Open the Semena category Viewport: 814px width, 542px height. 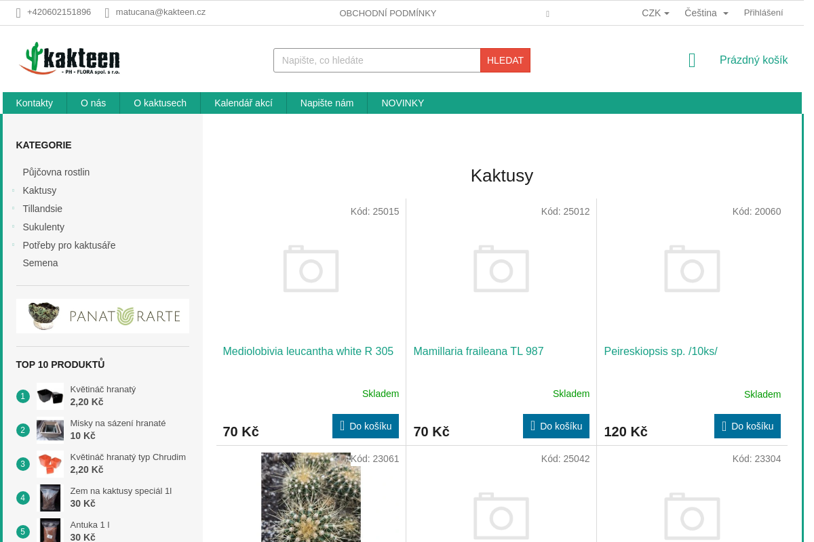coord(41,263)
